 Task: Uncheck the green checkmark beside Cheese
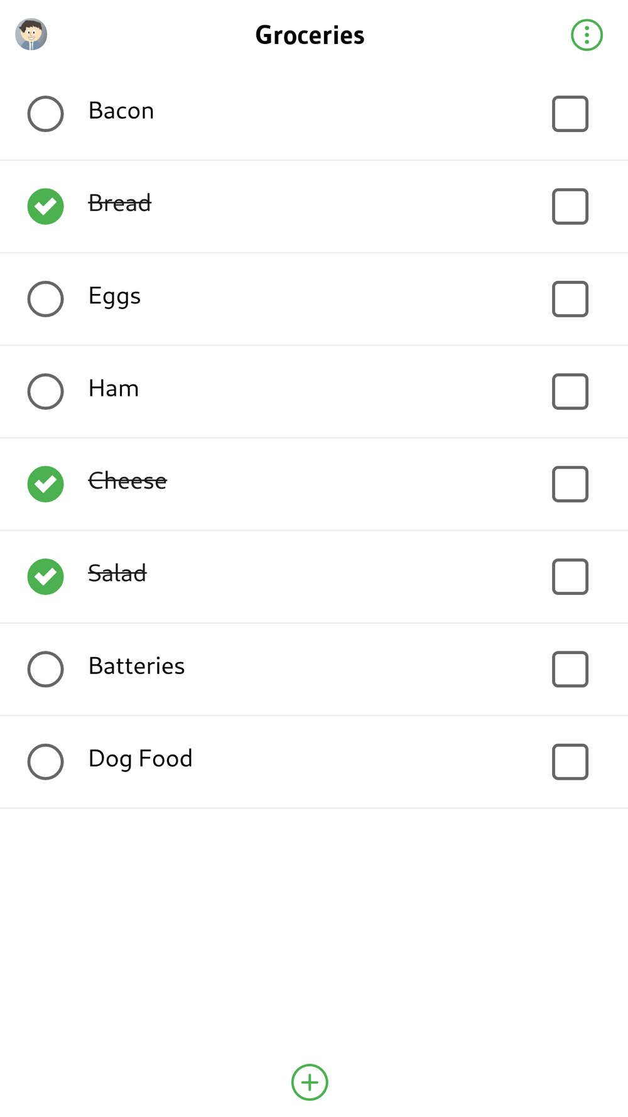pyautogui.click(x=45, y=484)
